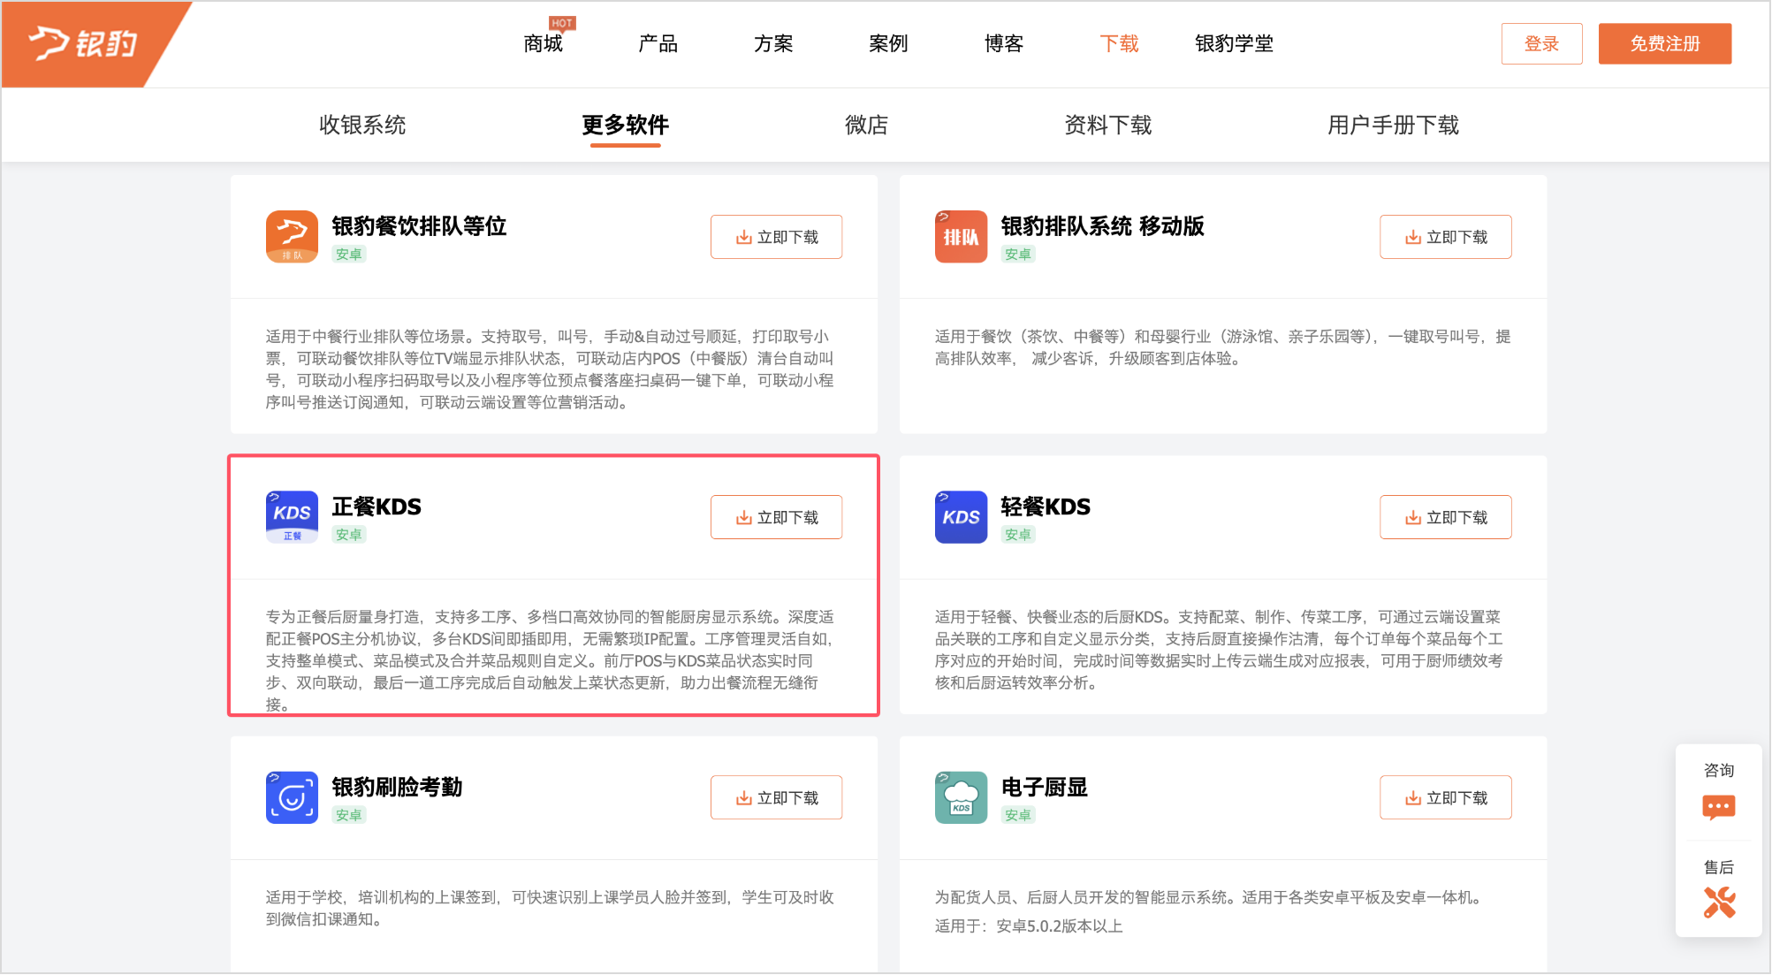
Task: Click the 银豹刷脸考勤 app icon
Action: 292,796
